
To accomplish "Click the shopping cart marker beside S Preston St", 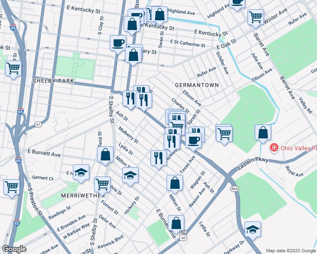I will pyautogui.click(x=12, y=188).
